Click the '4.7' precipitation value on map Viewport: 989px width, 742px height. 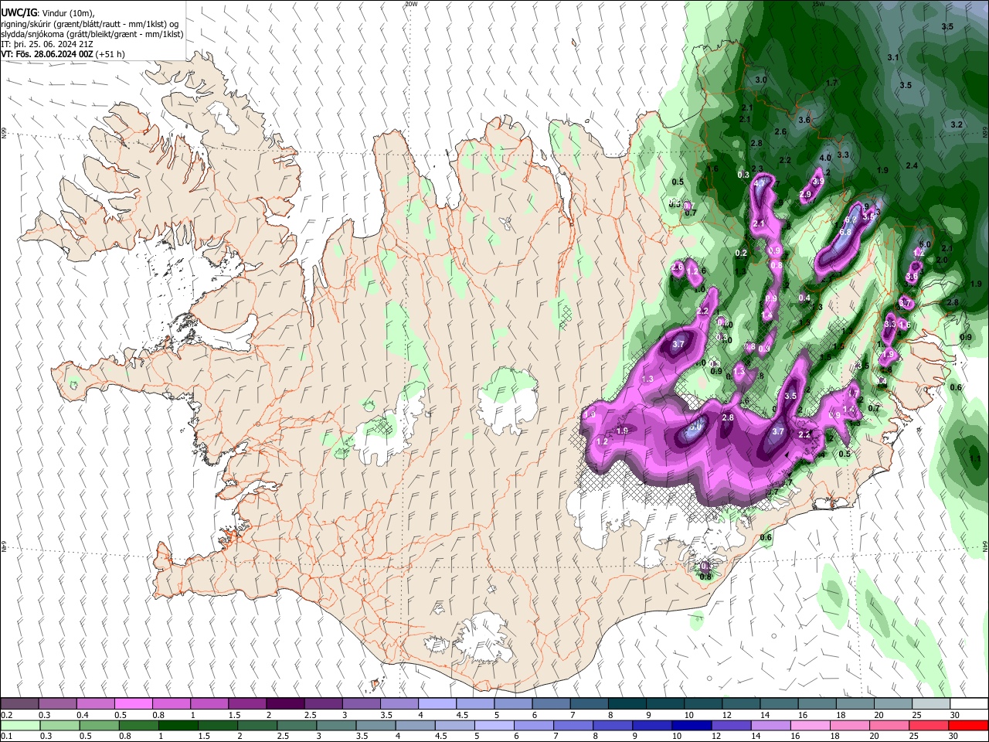click(x=760, y=183)
